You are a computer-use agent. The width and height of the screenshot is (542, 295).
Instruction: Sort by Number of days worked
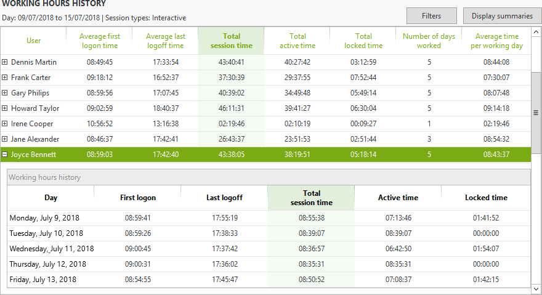click(429, 41)
